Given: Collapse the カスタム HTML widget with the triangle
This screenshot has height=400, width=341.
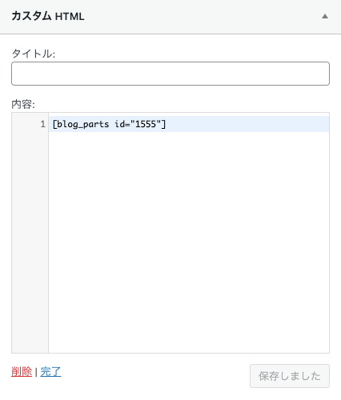Looking at the screenshot, I should click(x=325, y=16).
